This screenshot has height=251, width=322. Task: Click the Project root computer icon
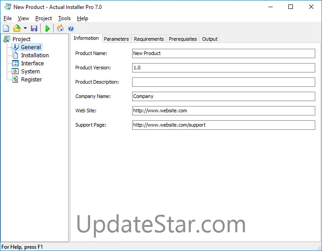[x=7, y=39]
